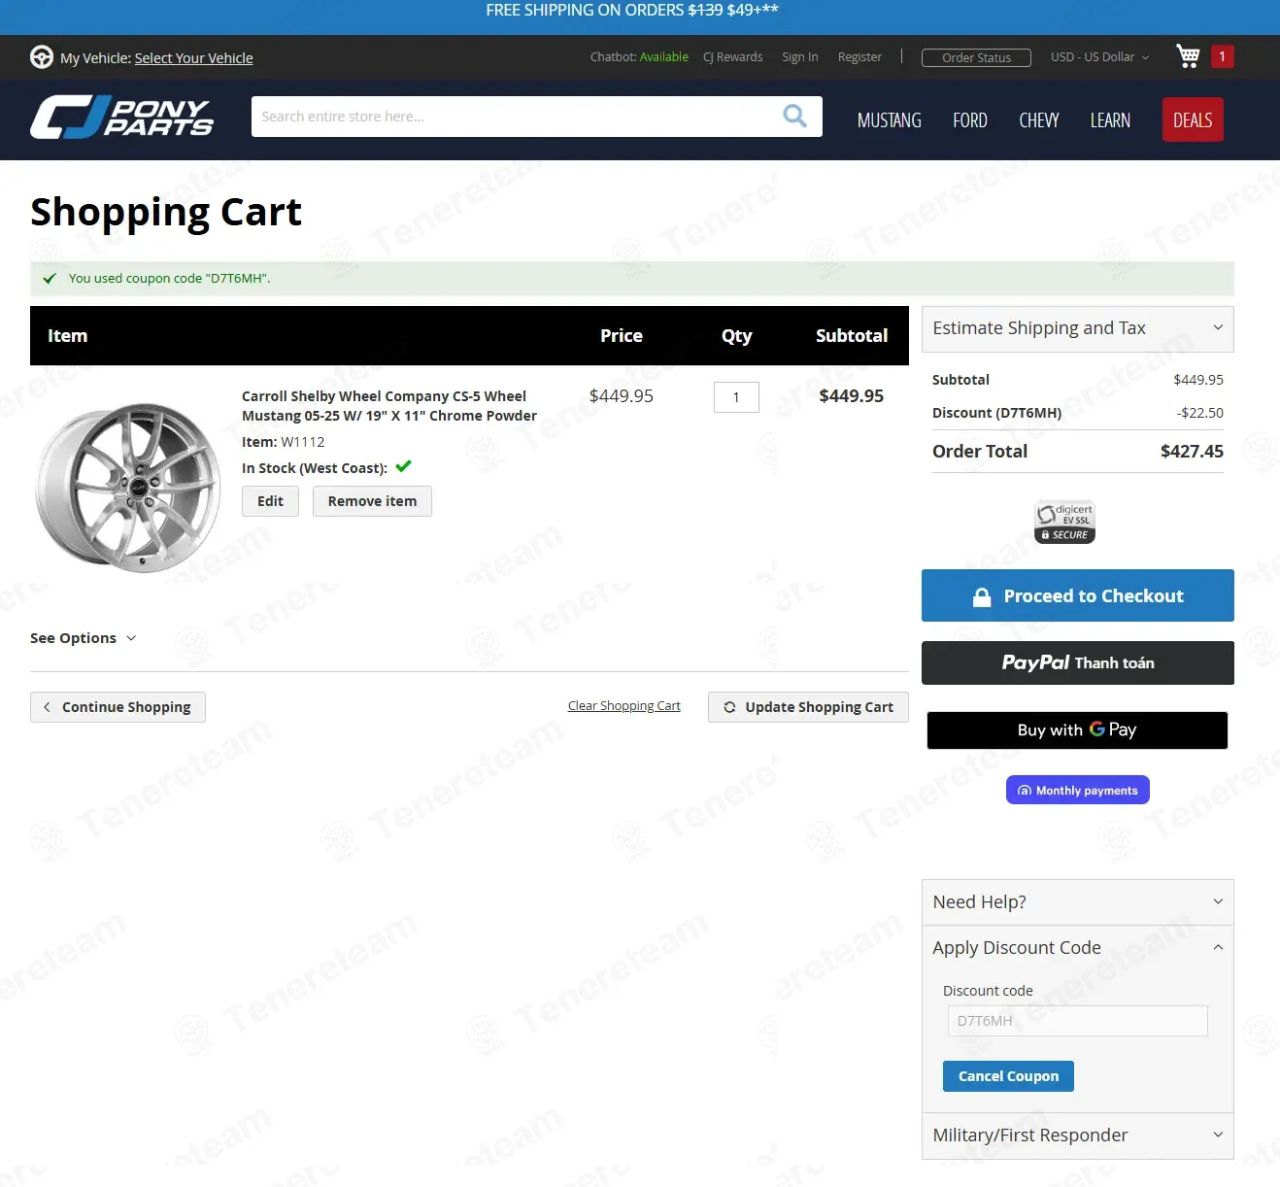1280x1187 pixels.
Task: Expand the Need Help? section
Action: tap(1078, 902)
